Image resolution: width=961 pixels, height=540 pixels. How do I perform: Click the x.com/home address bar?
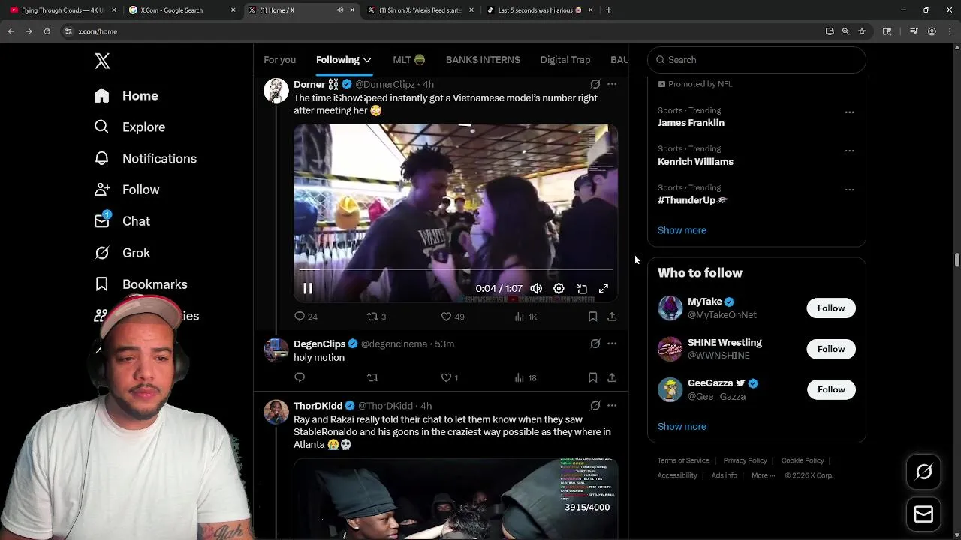pyautogui.click(x=439, y=31)
